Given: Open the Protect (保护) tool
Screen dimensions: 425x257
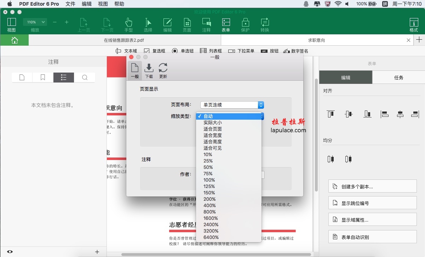Looking at the screenshot, I should tap(245, 24).
